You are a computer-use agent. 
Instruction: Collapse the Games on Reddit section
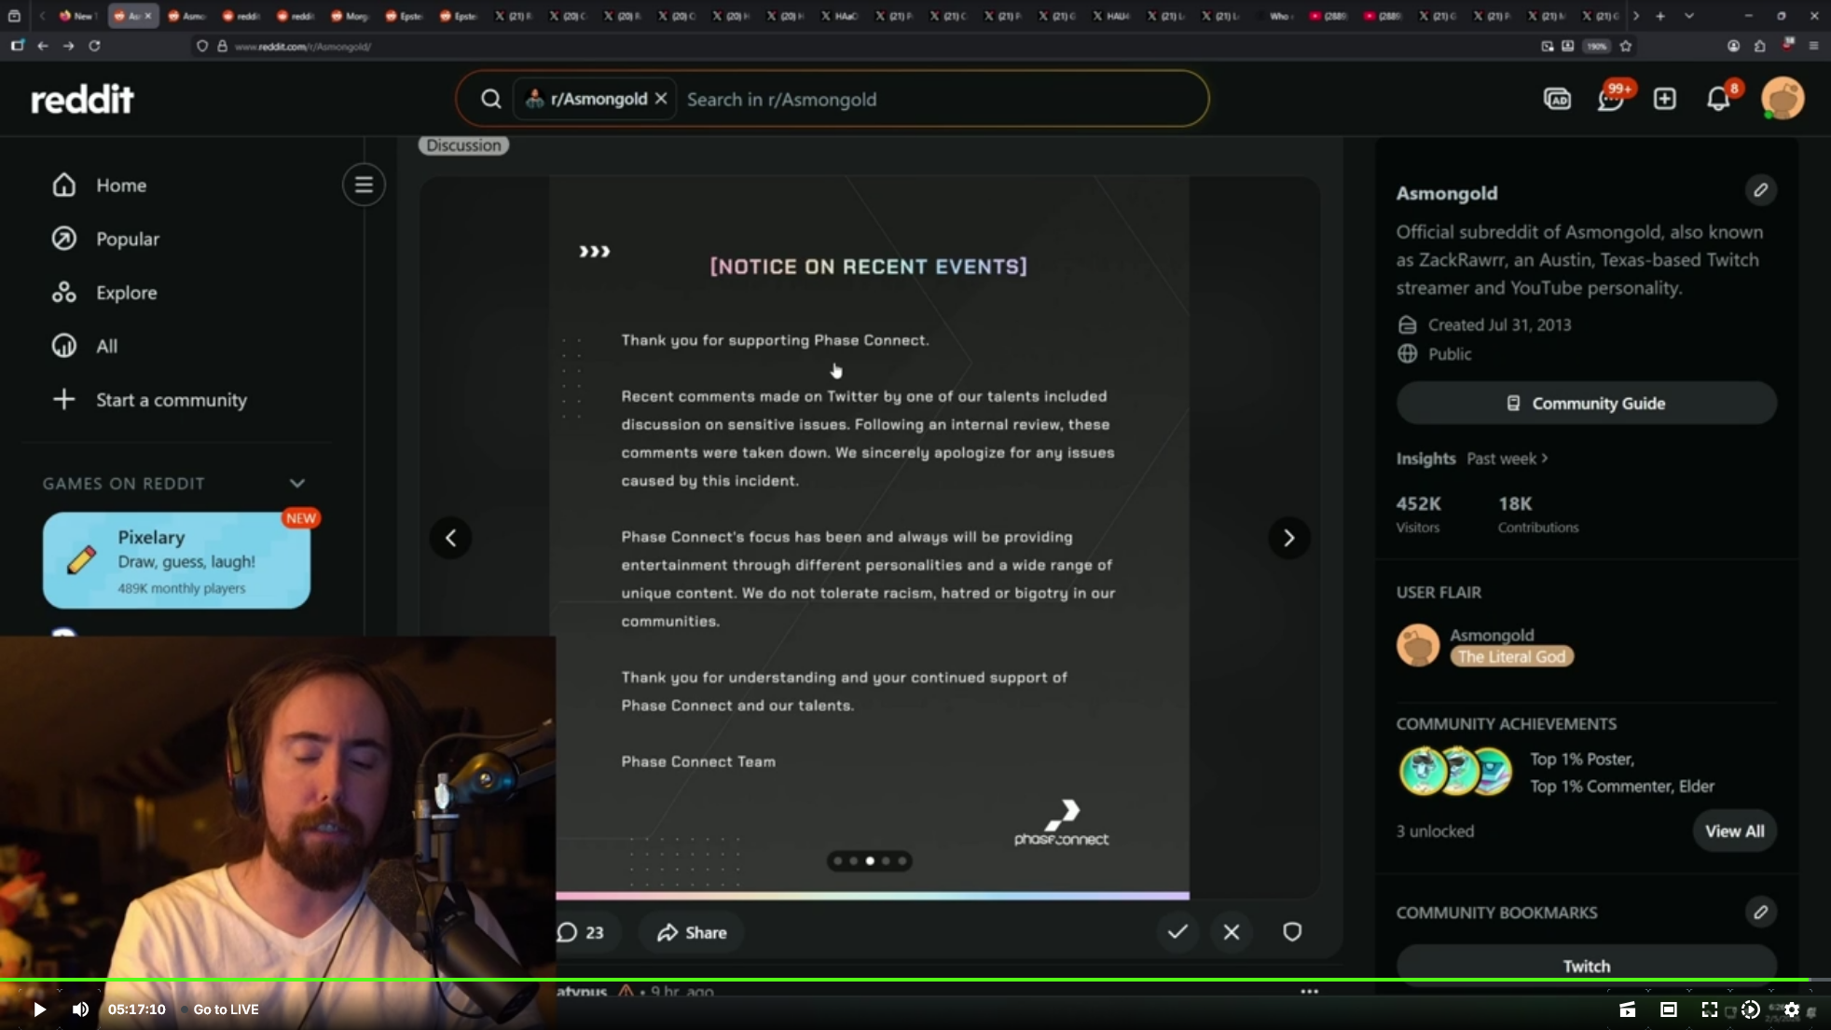(296, 483)
